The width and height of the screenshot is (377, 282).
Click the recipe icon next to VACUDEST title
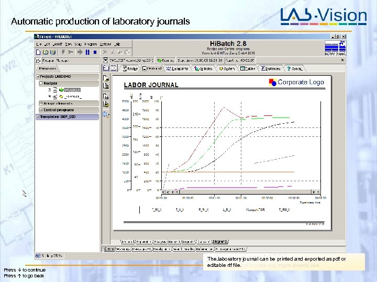pyautogui.click(x=105, y=60)
